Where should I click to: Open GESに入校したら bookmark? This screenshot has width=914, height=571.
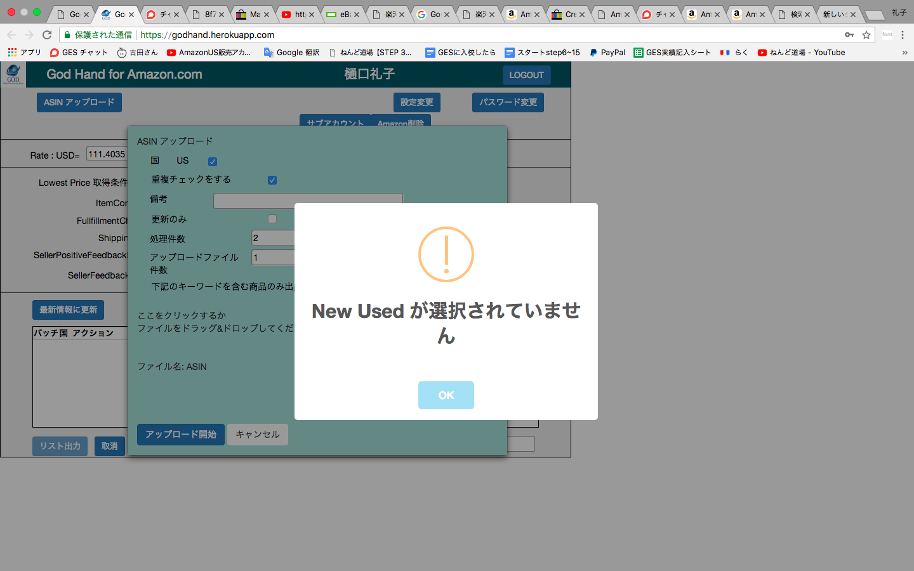click(461, 53)
